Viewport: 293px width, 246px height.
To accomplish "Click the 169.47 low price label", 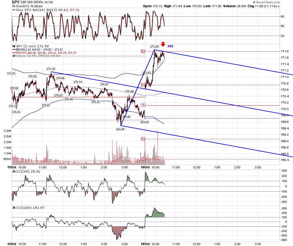I will [120, 129].
